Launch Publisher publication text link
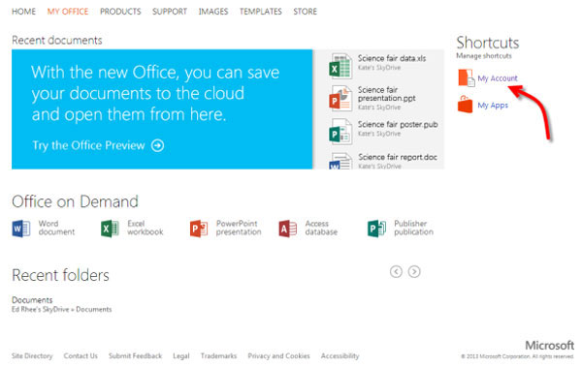 (x=413, y=228)
